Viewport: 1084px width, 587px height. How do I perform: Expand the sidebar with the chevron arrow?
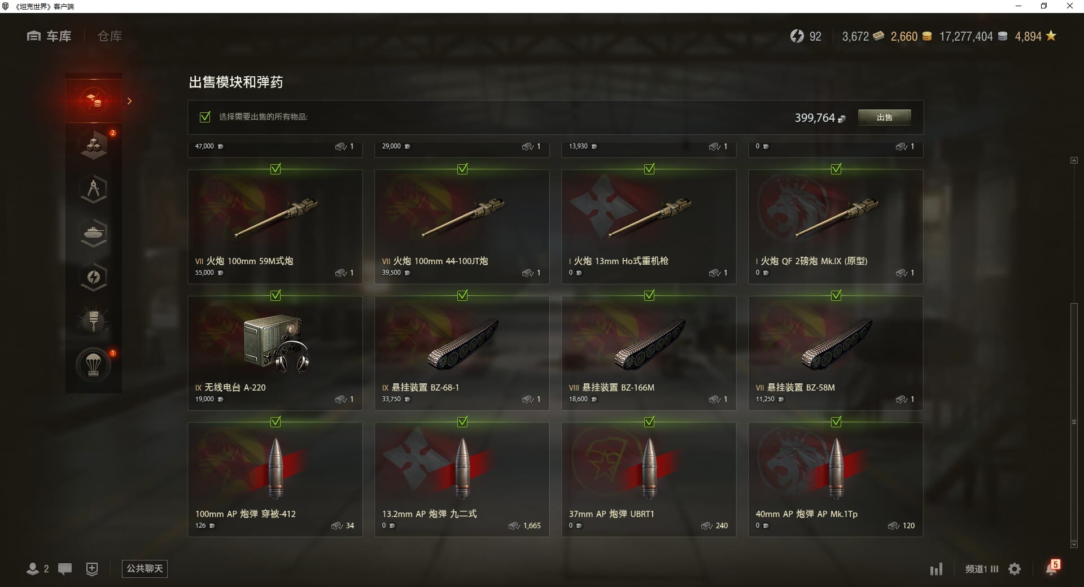pos(129,101)
